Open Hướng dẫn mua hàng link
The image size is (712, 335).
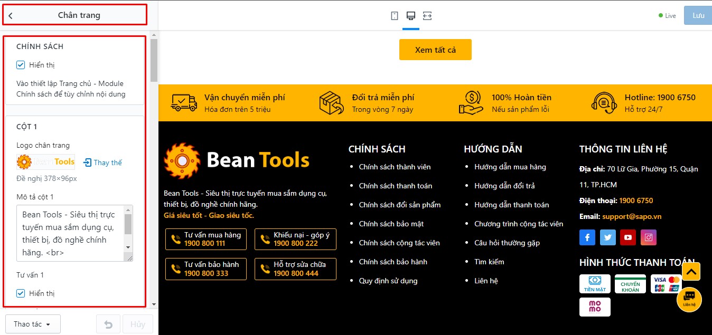click(x=510, y=167)
